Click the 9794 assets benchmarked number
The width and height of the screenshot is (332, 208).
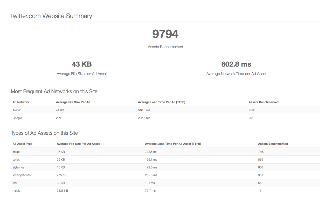pyautogui.click(x=165, y=34)
